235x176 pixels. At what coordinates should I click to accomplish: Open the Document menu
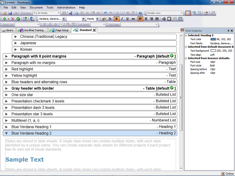pyautogui.click(x=36, y=7)
